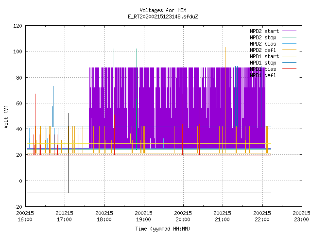Click the 'NPD1 start' legend label
This screenshot has height=233, width=311.
[x=264, y=56]
